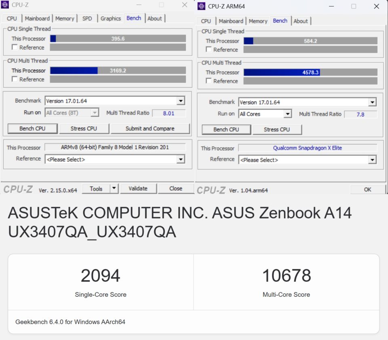The height and width of the screenshot is (340, 388).
Task: Click the Tools button
Action: pyautogui.click(x=96, y=188)
